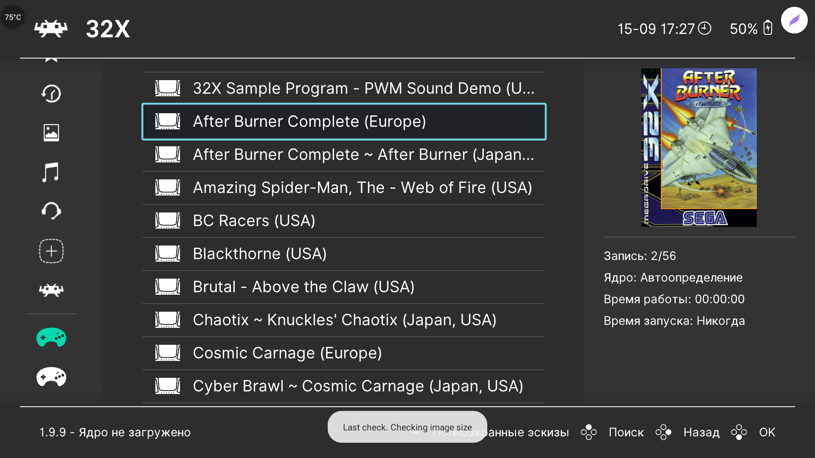
Task: Click the 1.9.9 core not loaded status
Action: tap(115, 432)
